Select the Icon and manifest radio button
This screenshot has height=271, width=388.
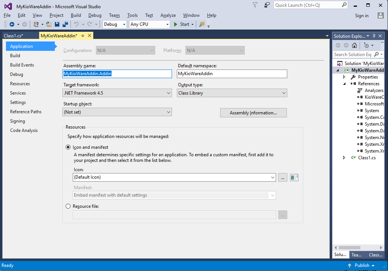(x=68, y=147)
